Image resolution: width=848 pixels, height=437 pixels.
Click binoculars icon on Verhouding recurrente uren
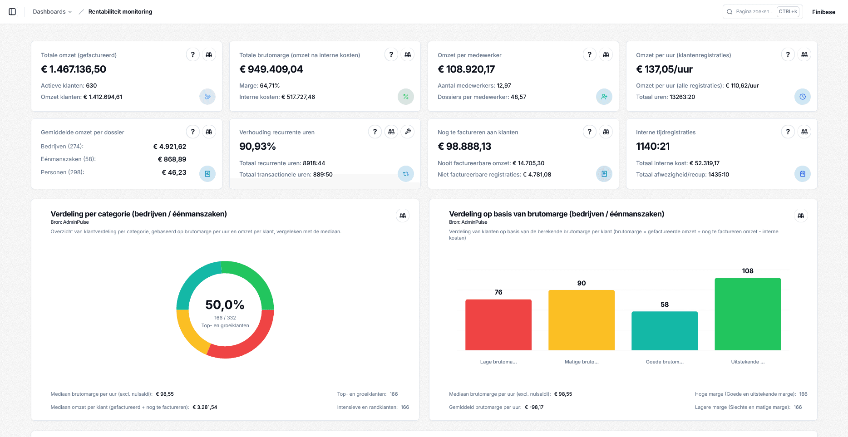coord(391,132)
